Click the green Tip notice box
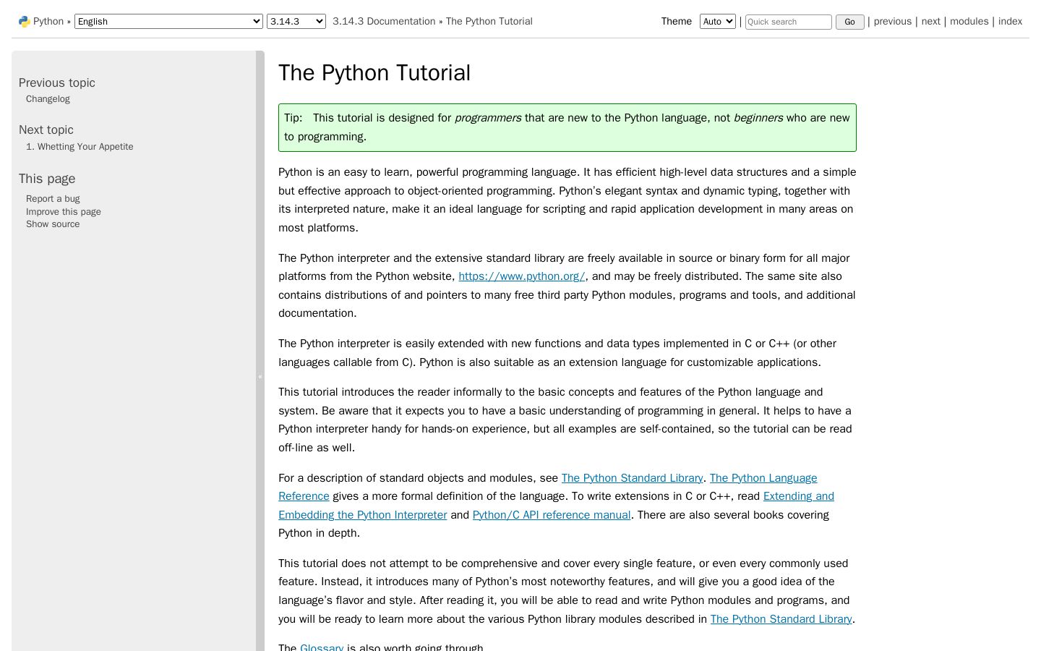This screenshot has width=1041, height=651. [x=567, y=128]
